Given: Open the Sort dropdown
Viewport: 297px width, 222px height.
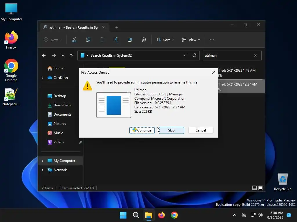Looking at the screenshot, I should (165, 40).
